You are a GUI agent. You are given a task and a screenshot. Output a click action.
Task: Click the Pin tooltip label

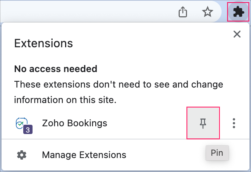[x=217, y=153]
